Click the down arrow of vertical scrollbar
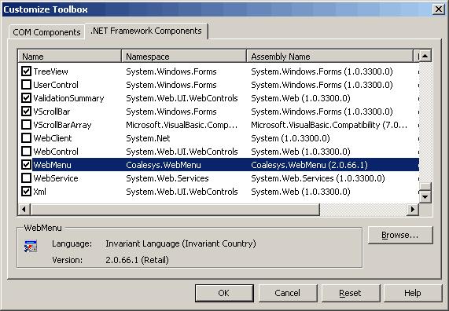This screenshot has width=449, height=311. [425, 196]
